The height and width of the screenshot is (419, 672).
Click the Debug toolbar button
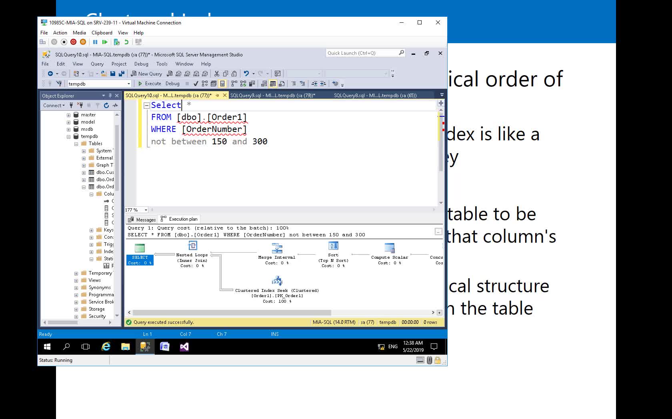click(x=172, y=84)
